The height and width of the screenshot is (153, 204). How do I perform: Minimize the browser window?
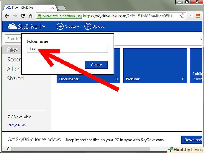tap(180, 2)
